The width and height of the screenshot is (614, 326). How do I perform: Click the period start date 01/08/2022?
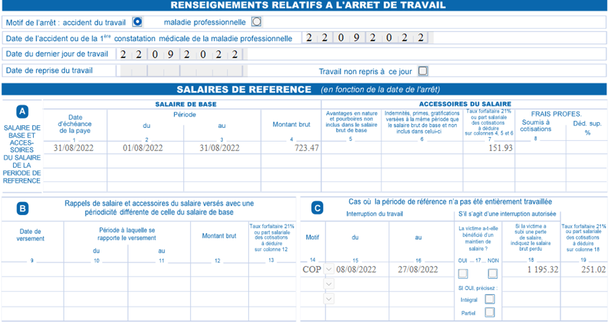click(x=142, y=148)
